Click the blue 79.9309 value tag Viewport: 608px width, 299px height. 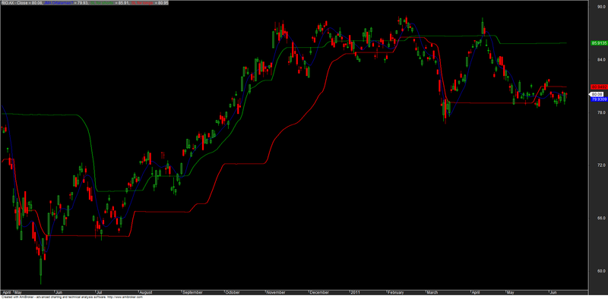pos(598,99)
